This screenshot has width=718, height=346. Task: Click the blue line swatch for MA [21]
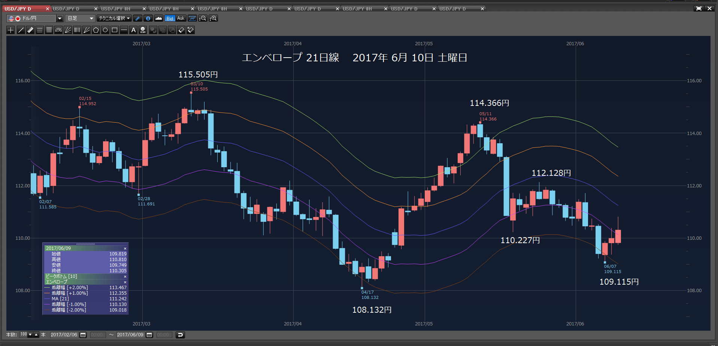click(47, 299)
